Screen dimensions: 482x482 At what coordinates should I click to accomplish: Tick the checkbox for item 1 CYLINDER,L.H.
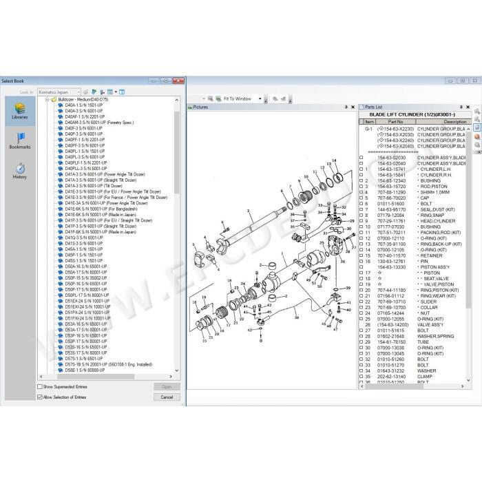pos(361,169)
